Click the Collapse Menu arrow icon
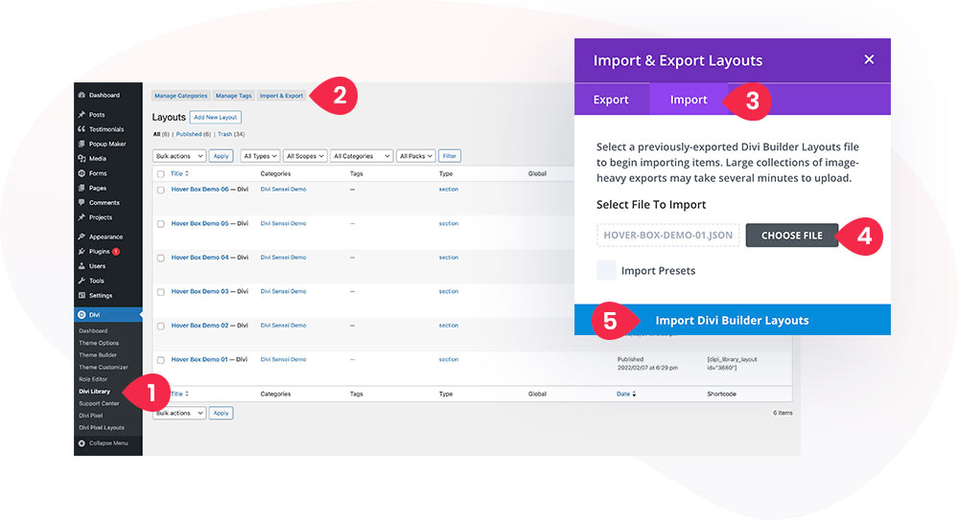 tap(82, 443)
